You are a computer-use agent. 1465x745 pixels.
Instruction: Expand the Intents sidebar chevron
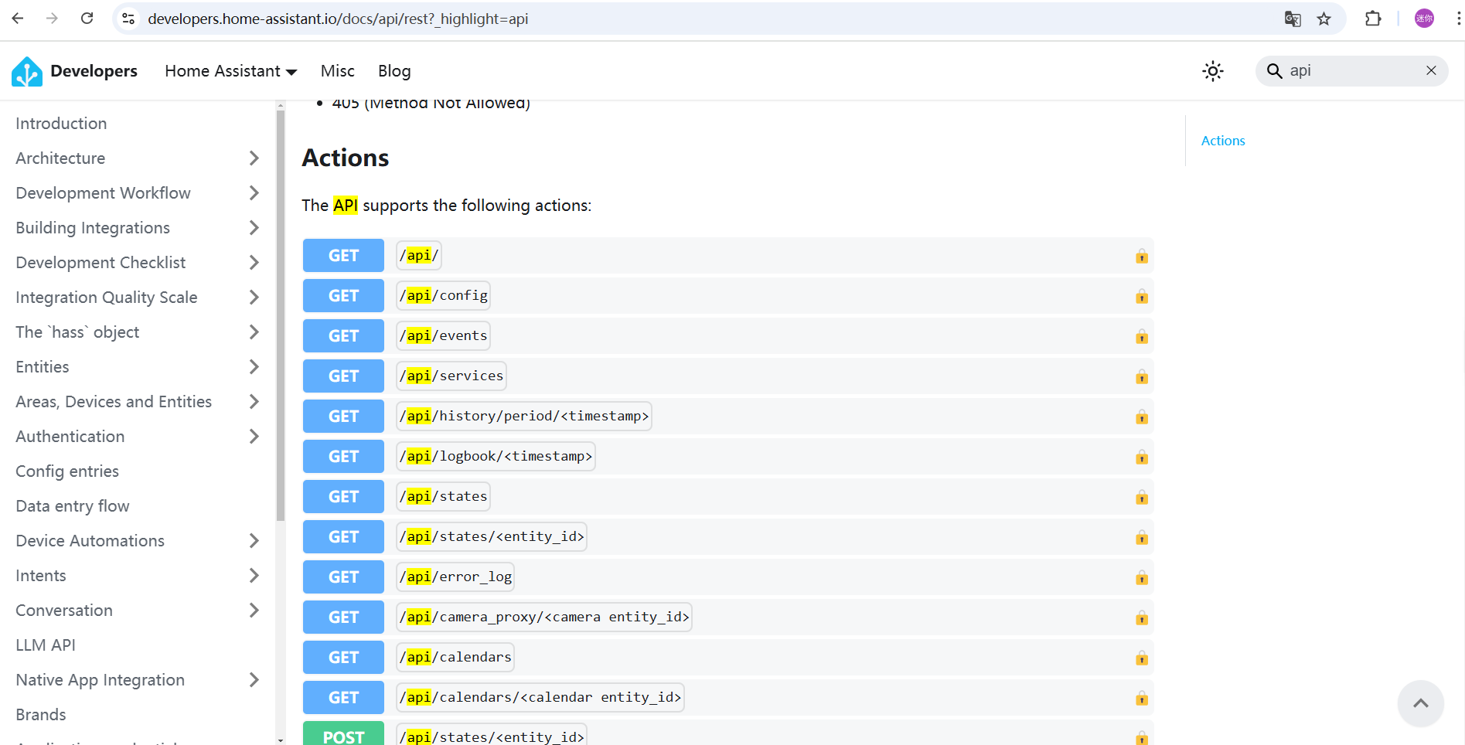click(x=254, y=576)
